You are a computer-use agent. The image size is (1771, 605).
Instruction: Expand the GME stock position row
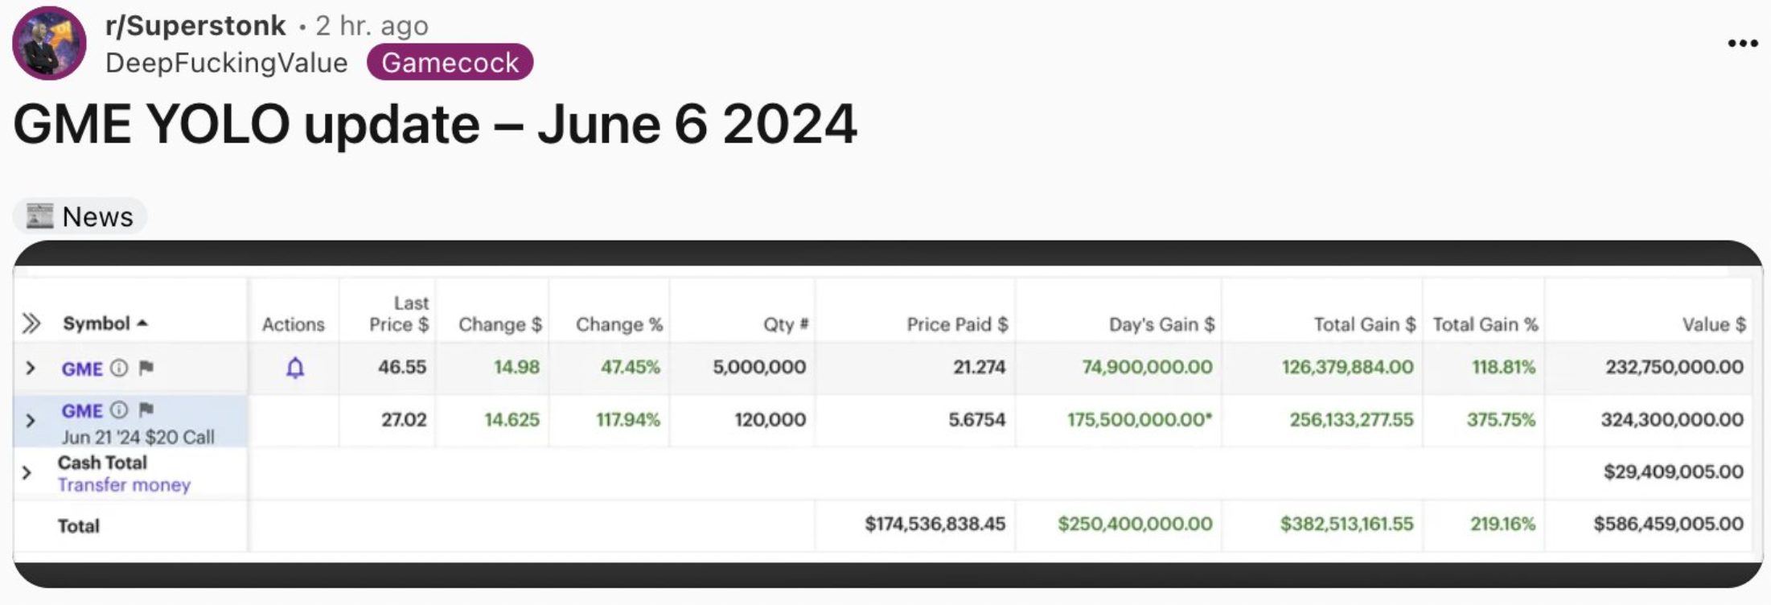tap(31, 368)
